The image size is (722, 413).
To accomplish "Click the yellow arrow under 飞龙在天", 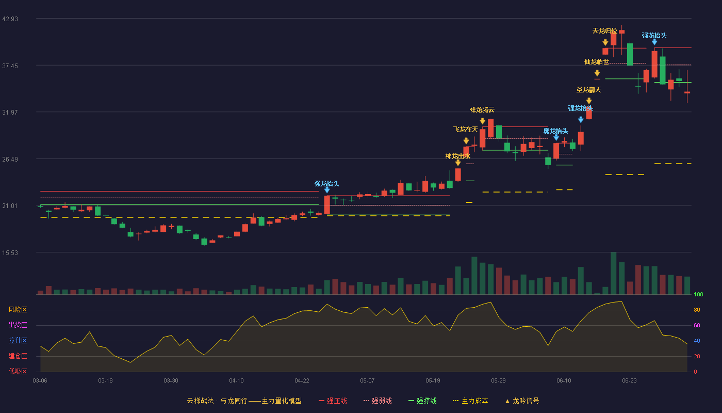I will click(x=466, y=141).
